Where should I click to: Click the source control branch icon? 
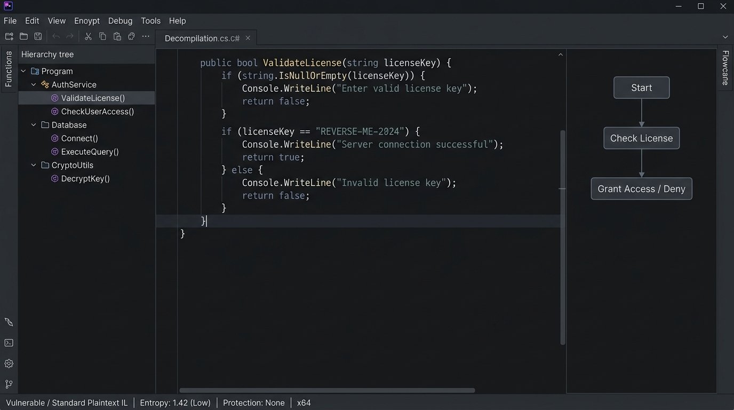pyautogui.click(x=9, y=384)
